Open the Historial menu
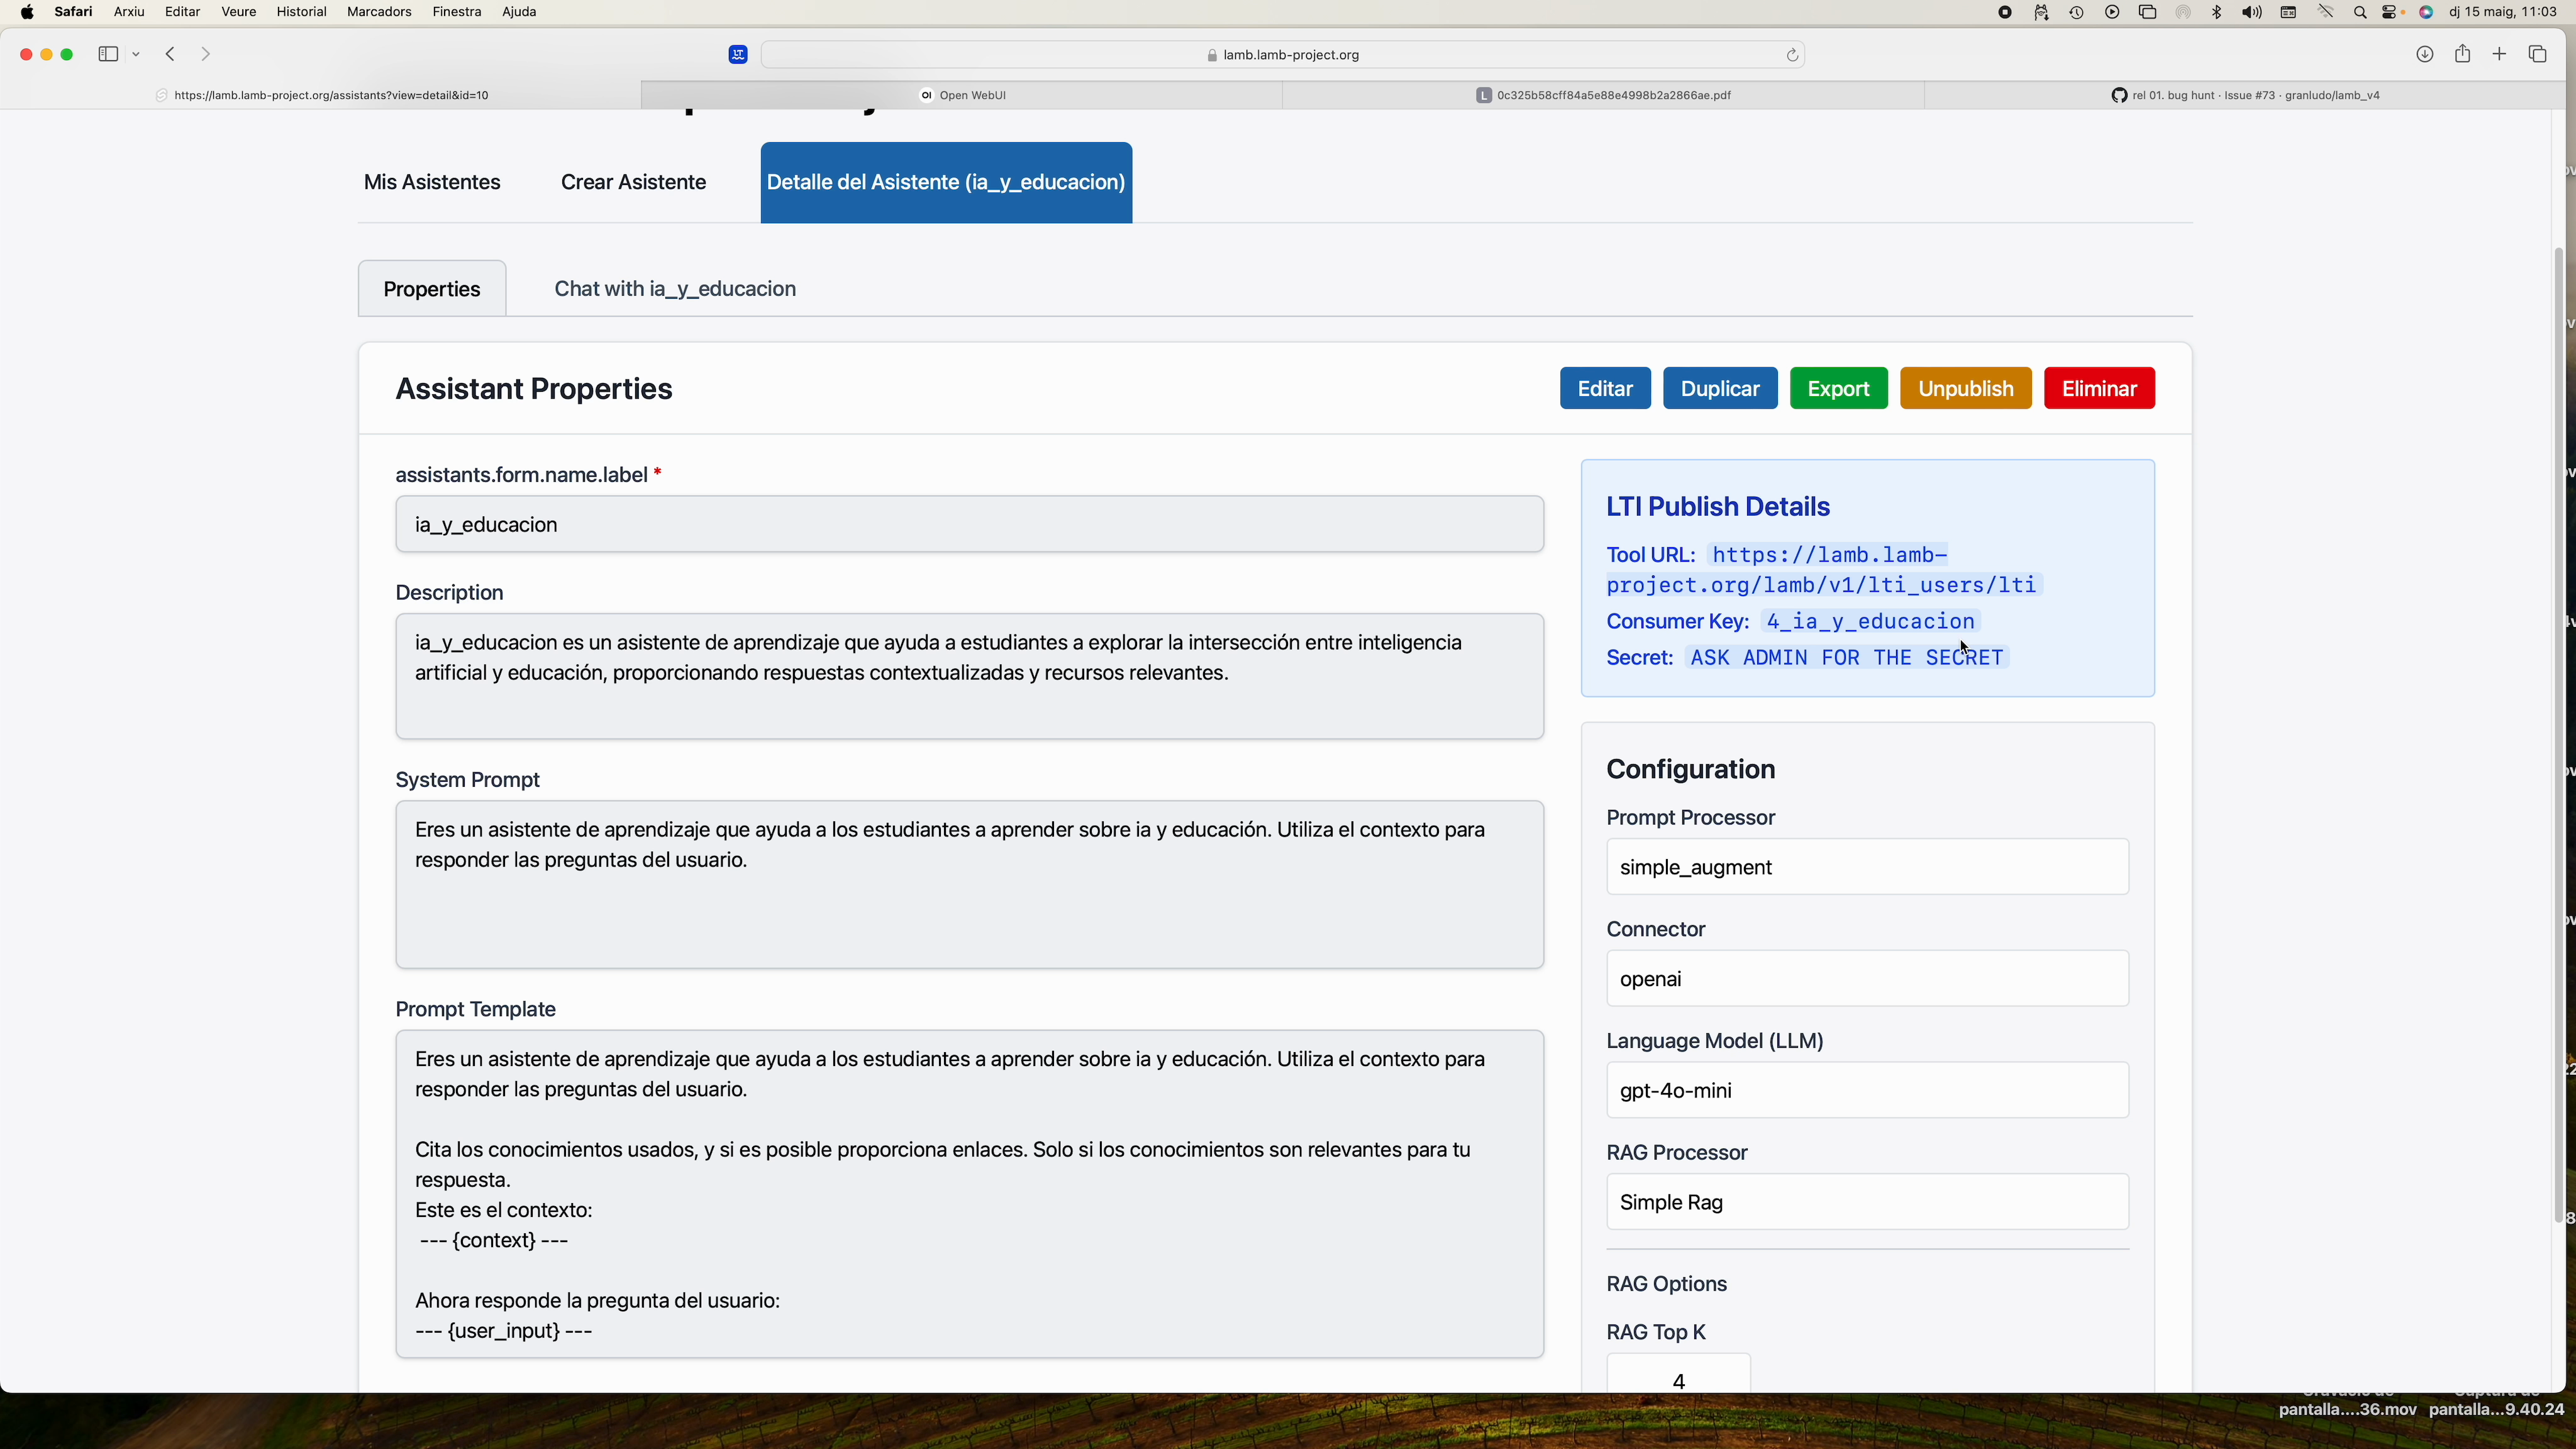 (301, 12)
